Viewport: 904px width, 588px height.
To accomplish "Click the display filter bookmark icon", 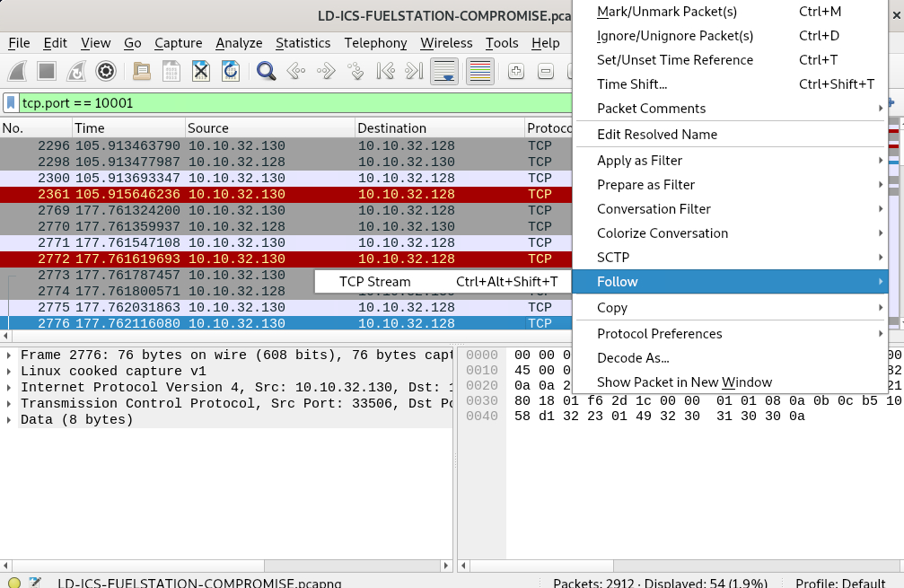I will click(11, 103).
